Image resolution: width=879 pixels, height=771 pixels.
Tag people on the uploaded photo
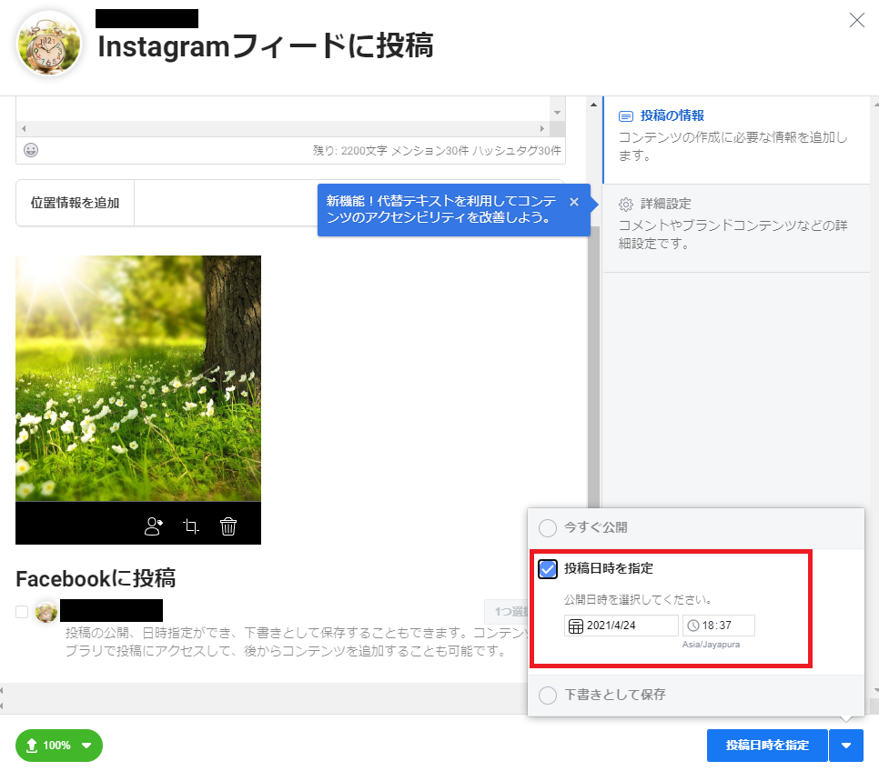click(153, 526)
